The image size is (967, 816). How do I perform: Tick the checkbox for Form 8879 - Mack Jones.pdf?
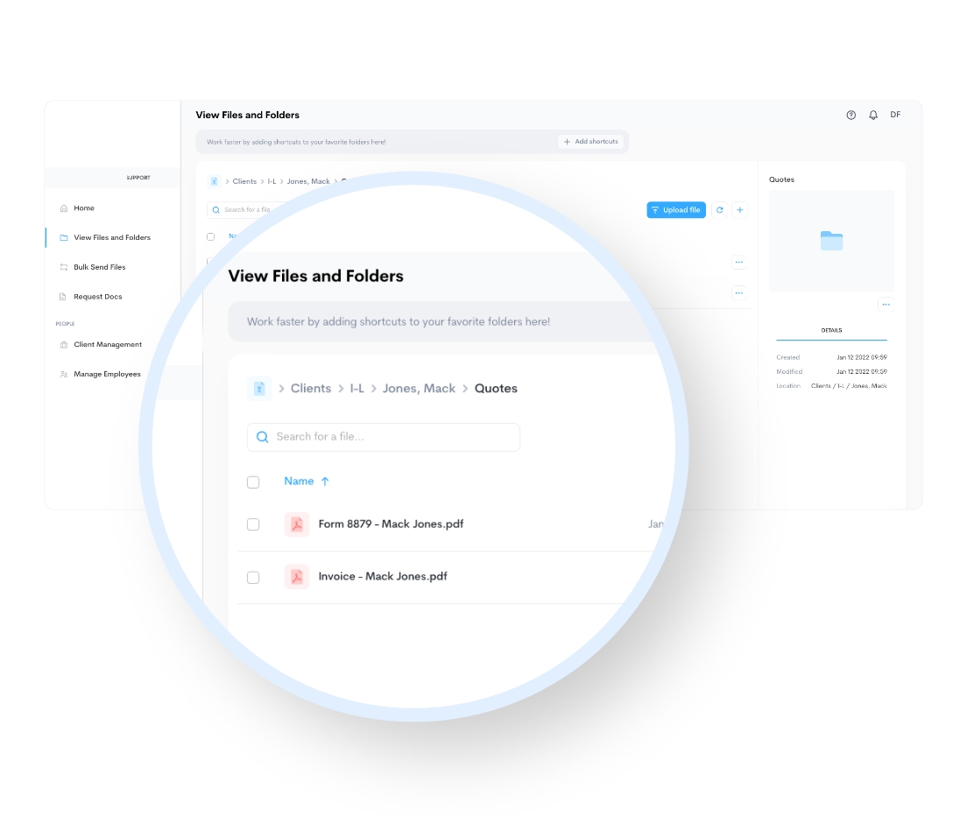253,524
